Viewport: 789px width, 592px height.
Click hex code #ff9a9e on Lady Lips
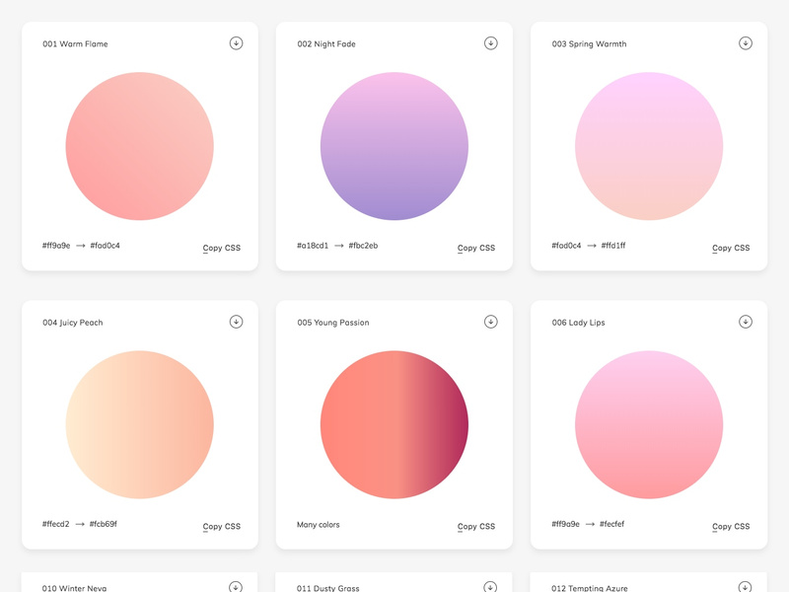[565, 524]
